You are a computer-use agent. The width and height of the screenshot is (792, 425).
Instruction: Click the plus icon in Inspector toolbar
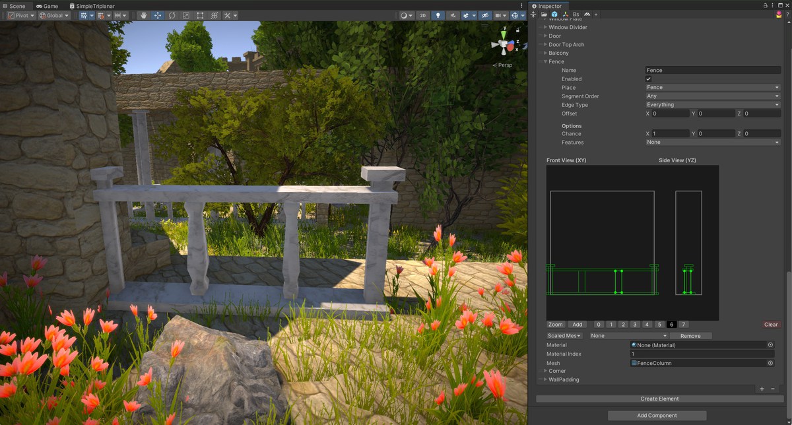click(596, 15)
